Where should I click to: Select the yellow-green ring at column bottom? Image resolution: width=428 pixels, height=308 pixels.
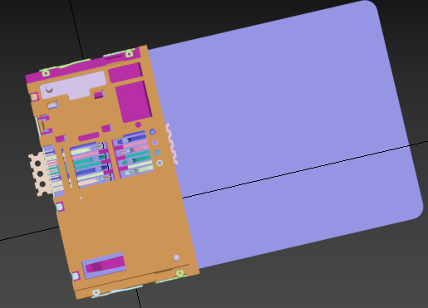[x=160, y=163]
